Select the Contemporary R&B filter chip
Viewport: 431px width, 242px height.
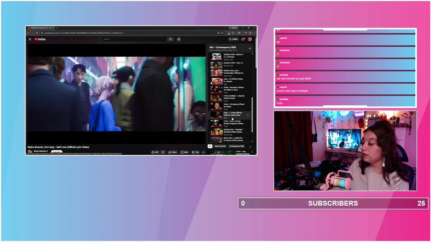coord(236,146)
